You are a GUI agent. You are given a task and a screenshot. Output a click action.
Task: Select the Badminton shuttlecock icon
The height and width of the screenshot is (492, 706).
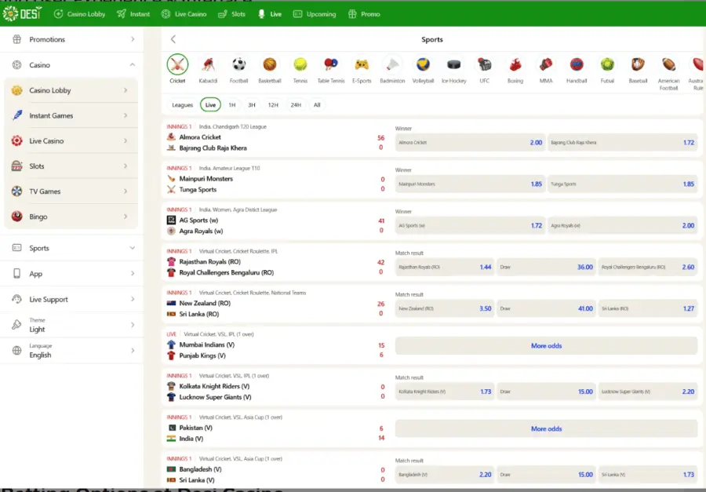pos(393,64)
